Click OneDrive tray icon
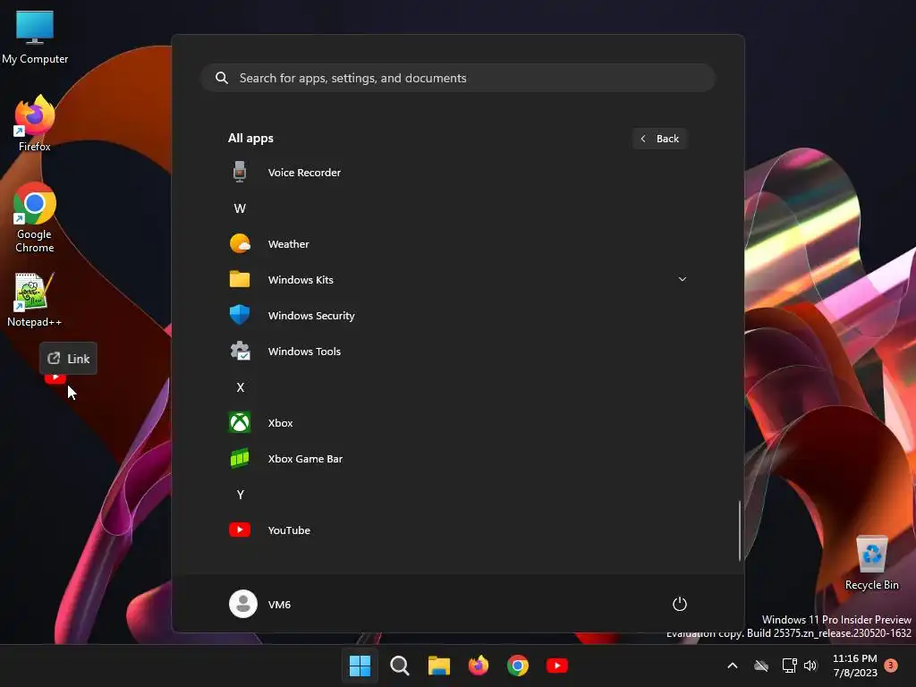 pyautogui.click(x=760, y=666)
